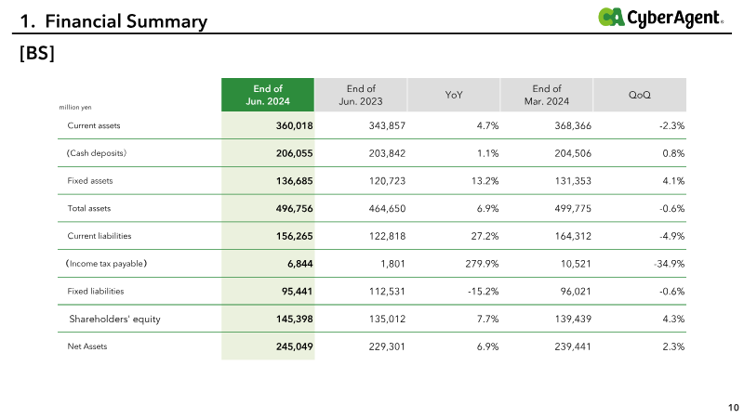Click the YoY column header
Screen dimensions: 744x418
(x=454, y=95)
